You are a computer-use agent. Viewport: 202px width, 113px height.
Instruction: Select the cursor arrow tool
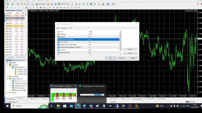click(8, 8)
